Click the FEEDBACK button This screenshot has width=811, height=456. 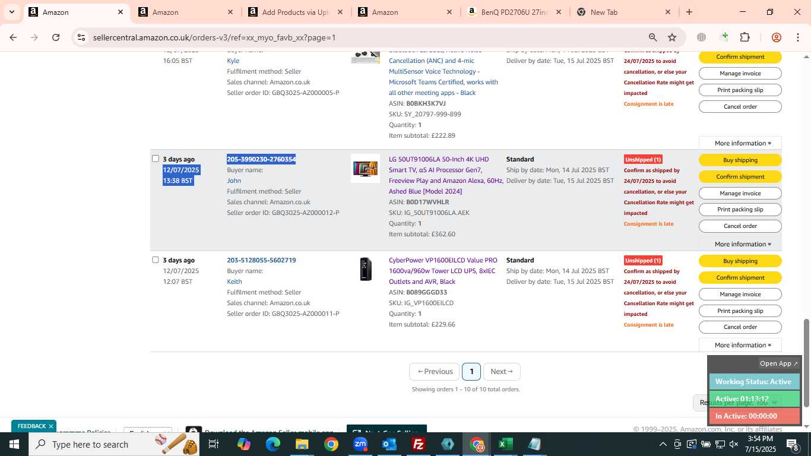pyautogui.click(x=31, y=426)
